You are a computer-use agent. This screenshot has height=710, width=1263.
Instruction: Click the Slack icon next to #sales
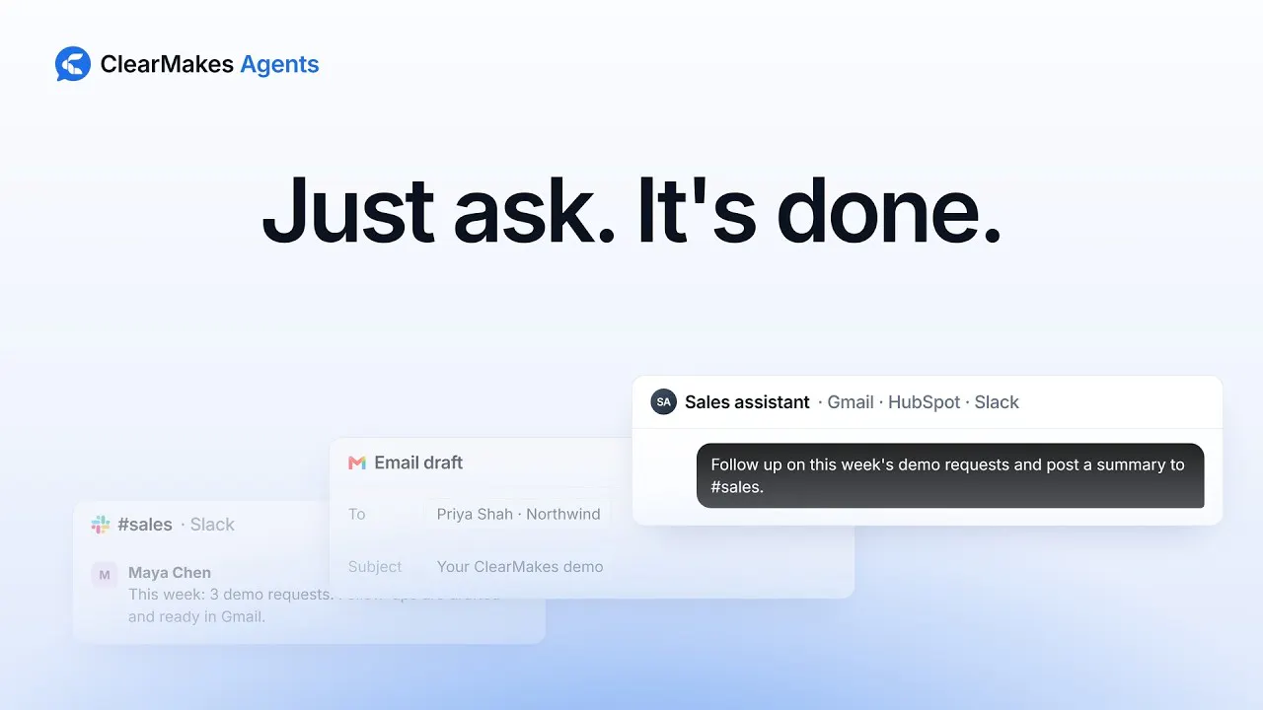[101, 525]
